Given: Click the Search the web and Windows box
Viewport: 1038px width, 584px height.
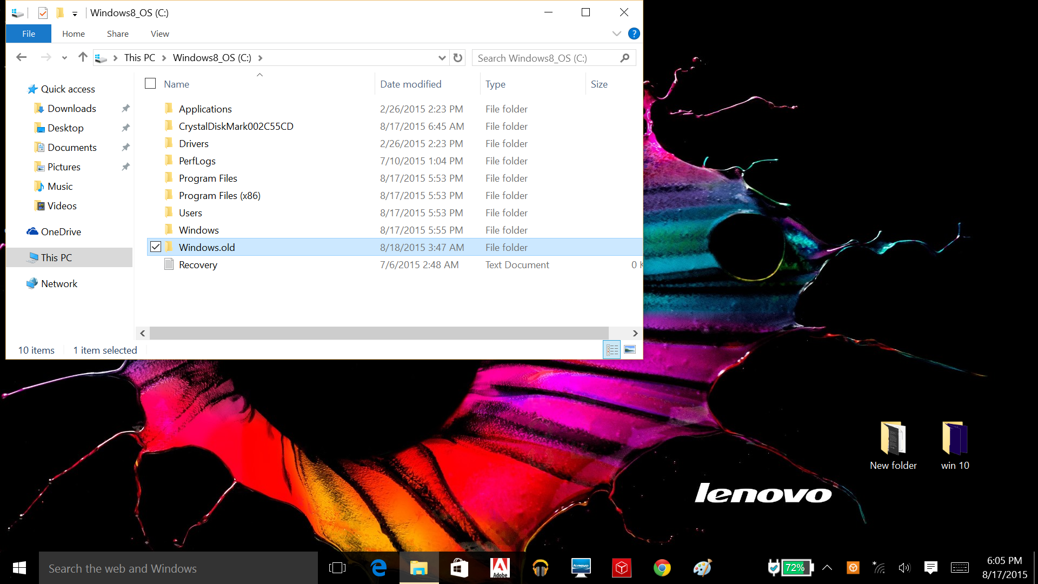Looking at the screenshot, I should [x=178, y=568].
